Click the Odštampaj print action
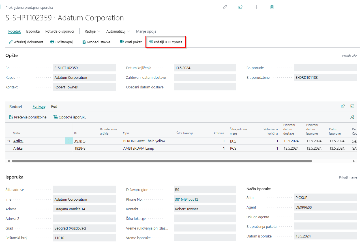 63,42
